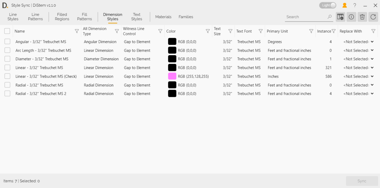This screenshot has width=380, height=188.
Task: Open the Materials tab
Action: (163, 17)
